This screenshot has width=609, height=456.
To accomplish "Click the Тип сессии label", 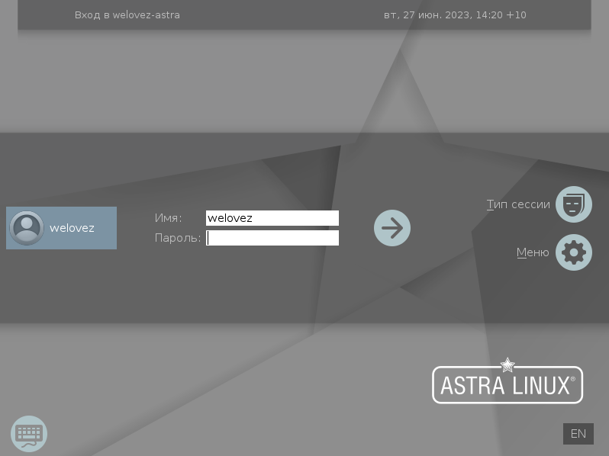I will tap(518, 204).
